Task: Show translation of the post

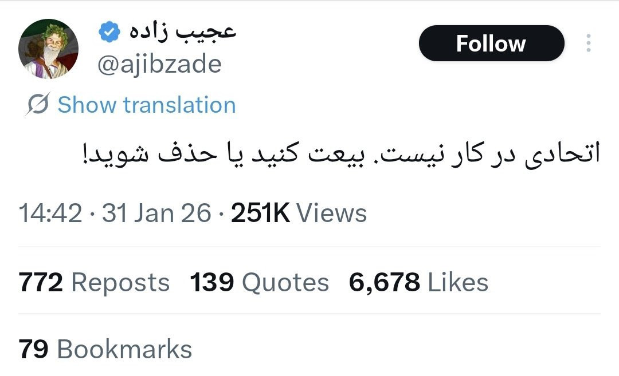Action: 147,105
